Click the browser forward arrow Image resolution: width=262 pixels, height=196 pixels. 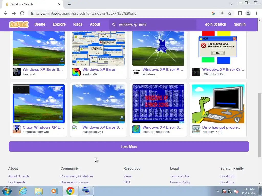click(14, 13)
